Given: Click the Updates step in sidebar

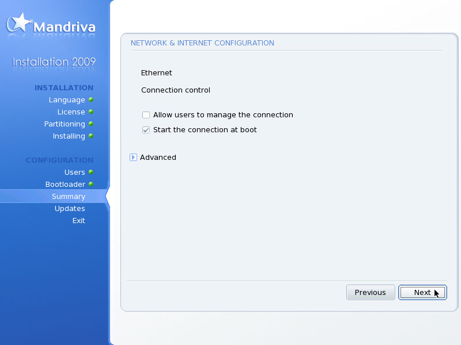Looking at the screenshot, I should tap(70, 208).
